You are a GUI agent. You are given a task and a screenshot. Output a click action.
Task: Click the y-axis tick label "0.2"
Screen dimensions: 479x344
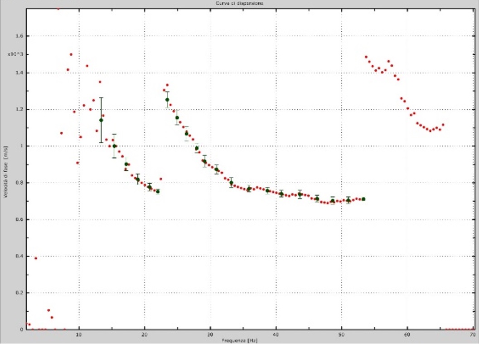coord(19,293)
